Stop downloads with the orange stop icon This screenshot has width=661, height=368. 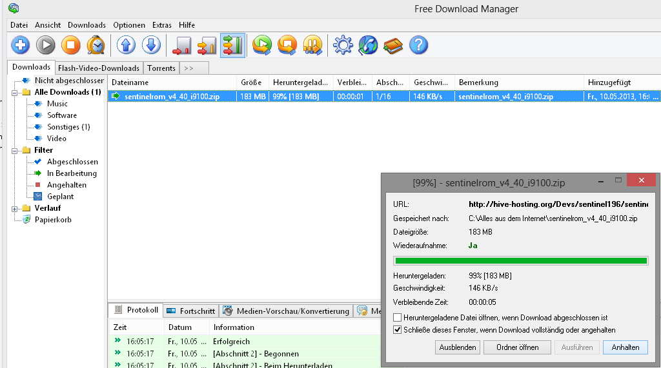pos(71,45)
